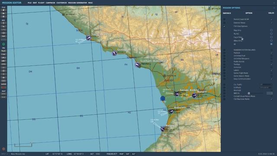Switch to ALT view in status bar

tap(134, 154)
